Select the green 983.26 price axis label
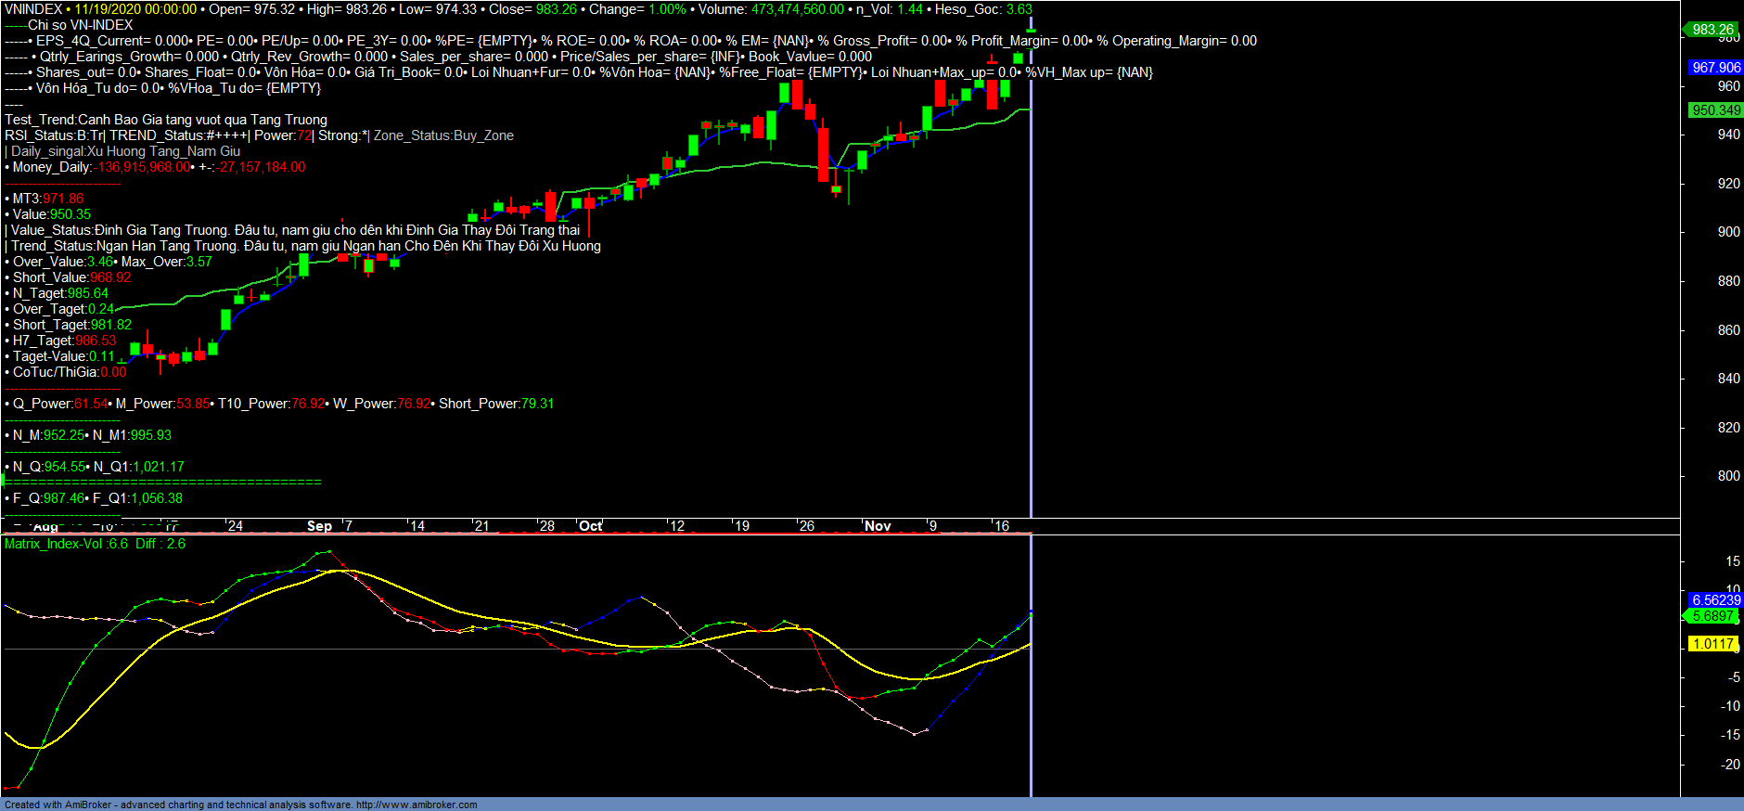Image resolution: width=1744 pixels, height=811 pixels. pos(1712,30)
